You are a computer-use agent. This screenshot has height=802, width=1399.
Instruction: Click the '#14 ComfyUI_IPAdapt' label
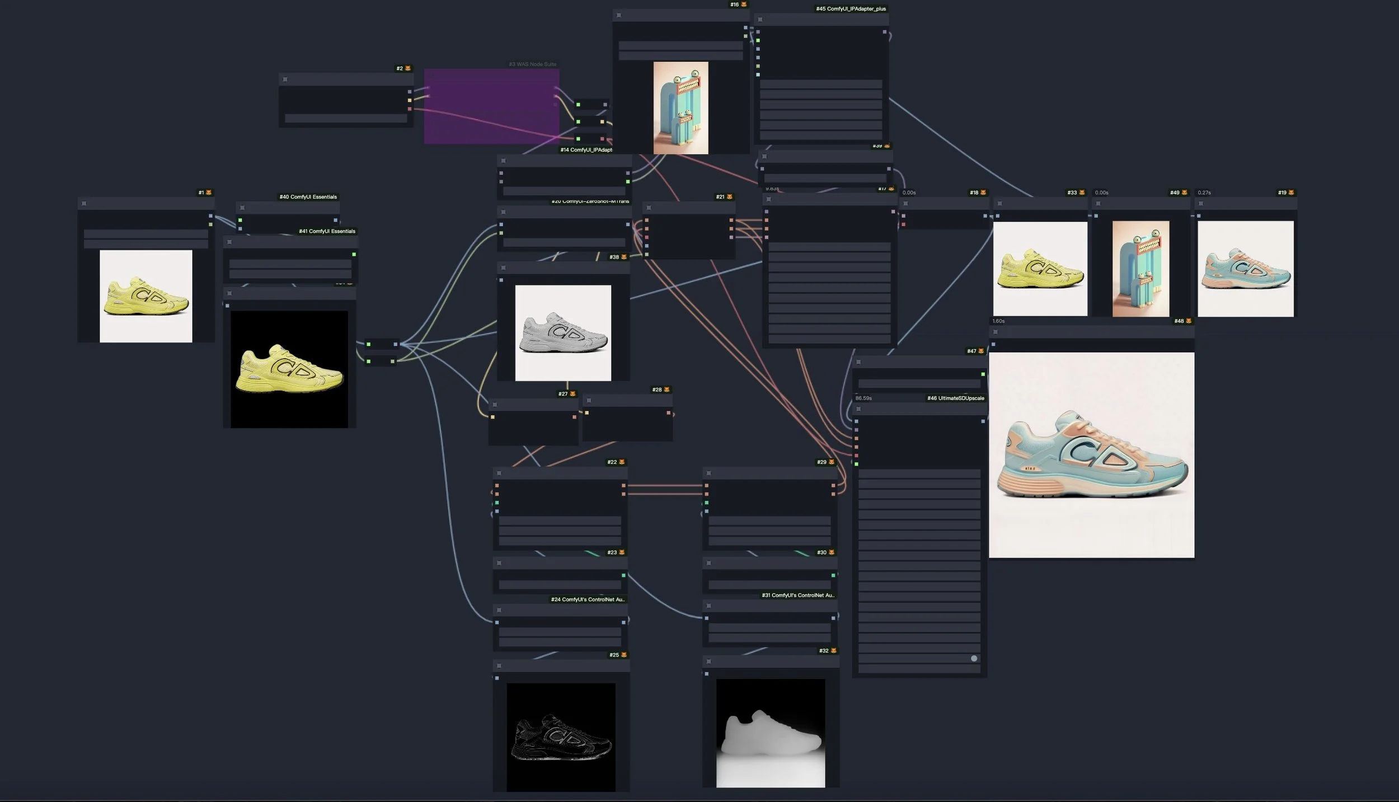[x=586, y=150]
